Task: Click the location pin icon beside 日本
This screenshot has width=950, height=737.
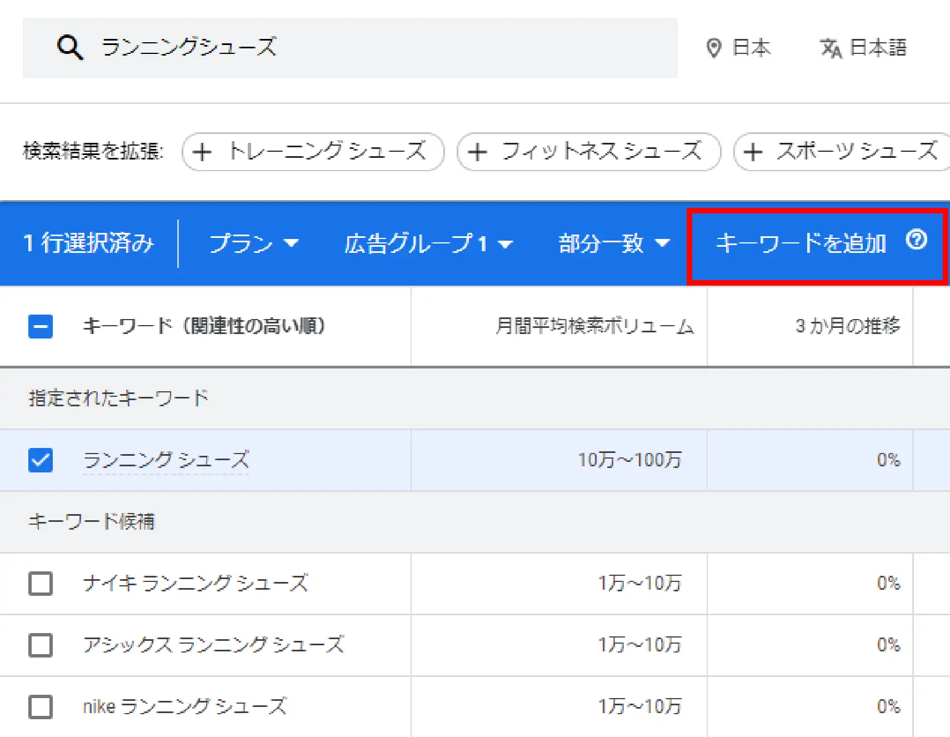Action: pos(714,48)
